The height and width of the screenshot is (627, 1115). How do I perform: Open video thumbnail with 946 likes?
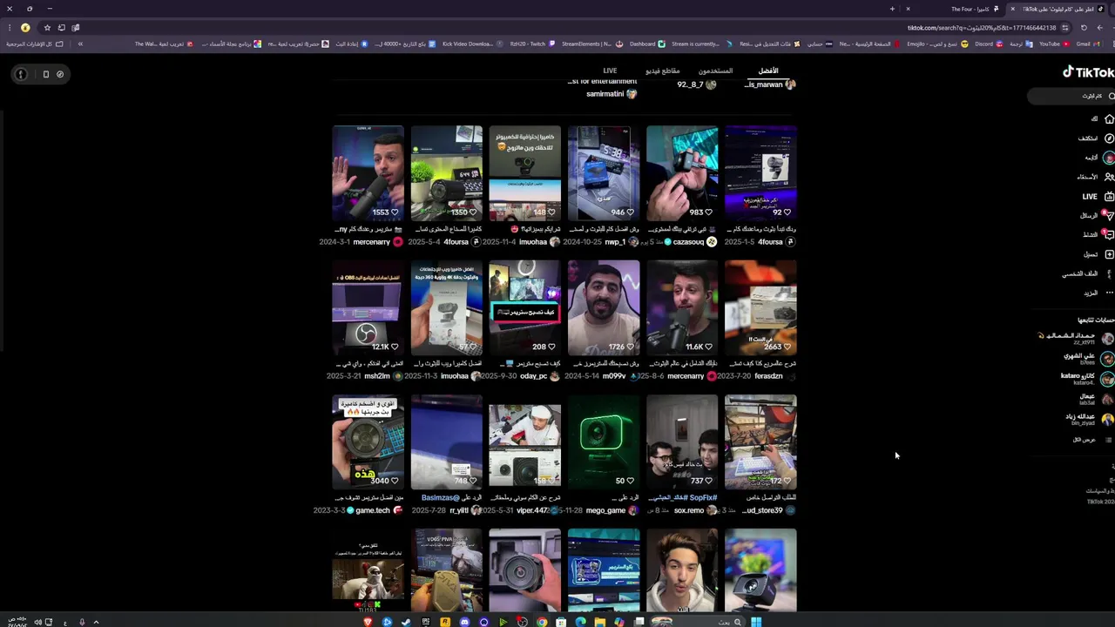pos(604,172)
